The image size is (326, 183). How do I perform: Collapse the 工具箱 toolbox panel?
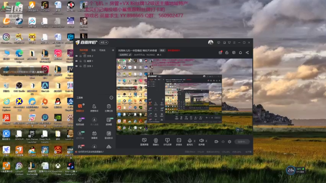coord(111,98)
